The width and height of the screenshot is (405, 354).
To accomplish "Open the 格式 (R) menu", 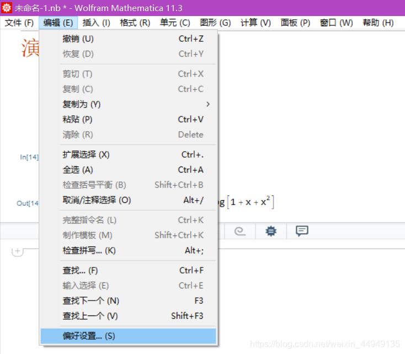I will (x=135, y=23).
